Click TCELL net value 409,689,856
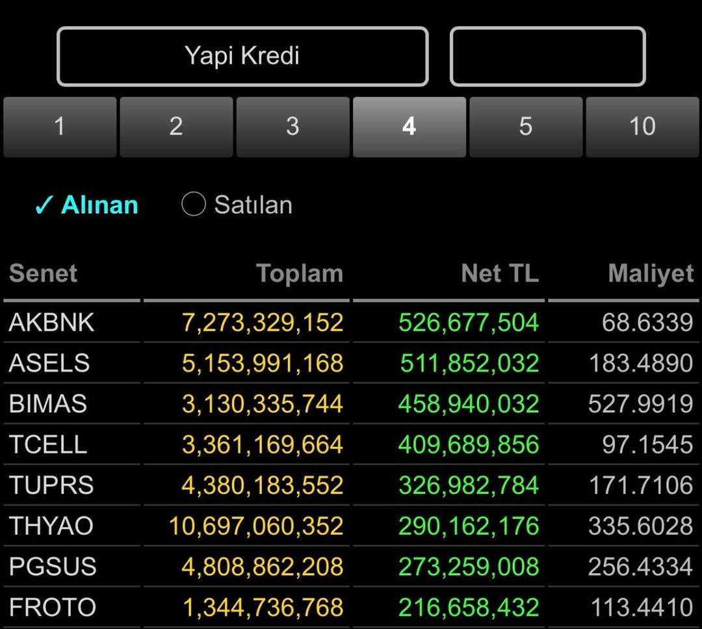Image resolution: width=702 pixels, height=629 pixels. [468, 445]
